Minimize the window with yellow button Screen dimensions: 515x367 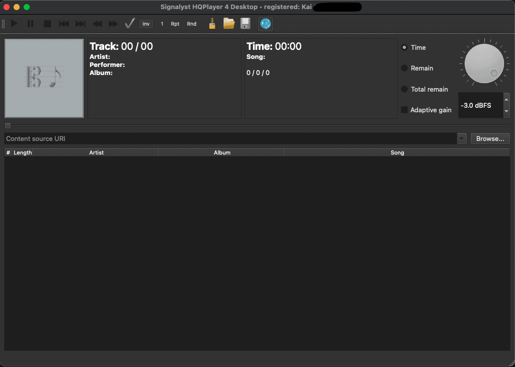(x=17, y=7)
